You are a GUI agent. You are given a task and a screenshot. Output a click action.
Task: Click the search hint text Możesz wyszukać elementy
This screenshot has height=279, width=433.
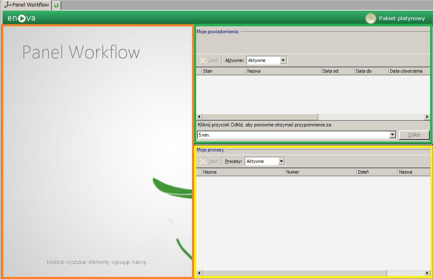point(98,262)
